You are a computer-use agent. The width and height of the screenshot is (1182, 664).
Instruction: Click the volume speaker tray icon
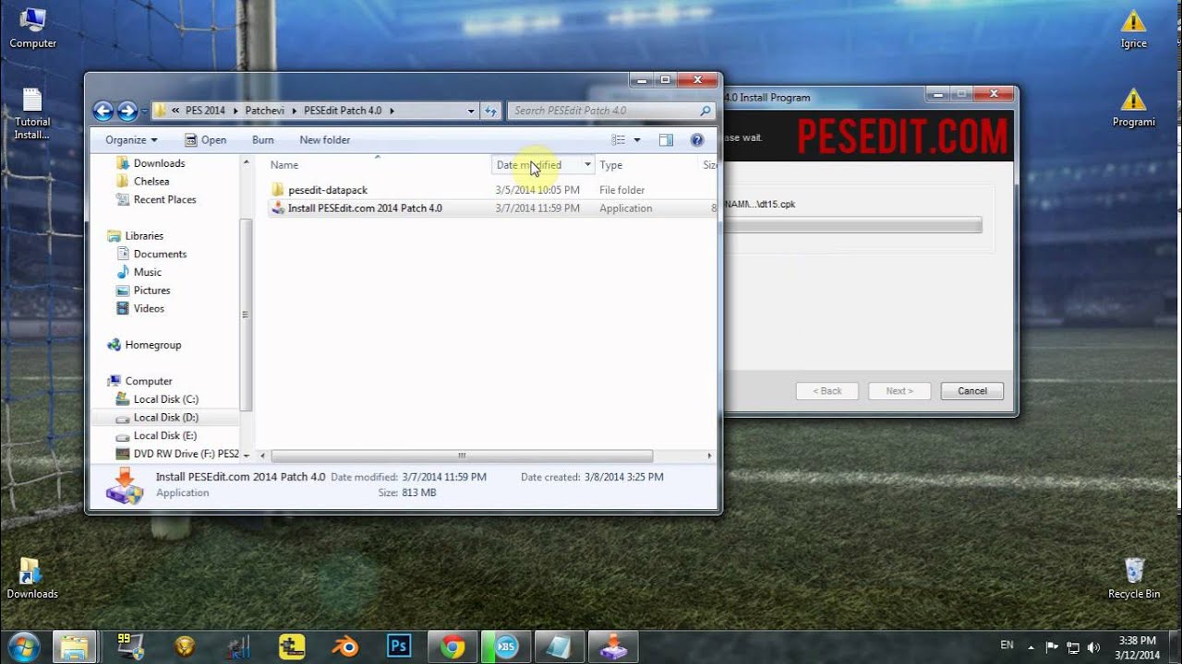click(1094, 647)
